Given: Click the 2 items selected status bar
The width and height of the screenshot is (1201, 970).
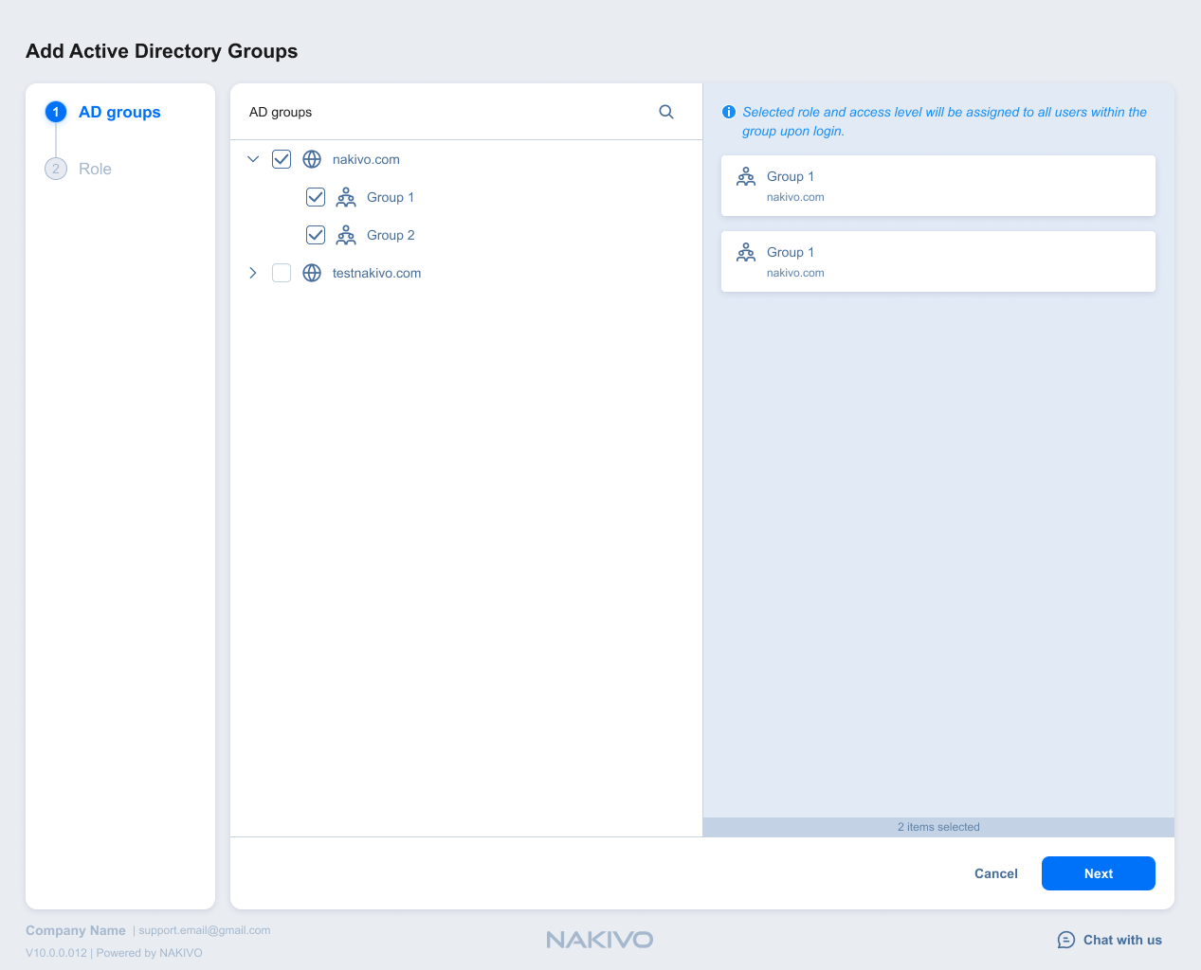Looking at the screenshot, I should coord(937,826).
